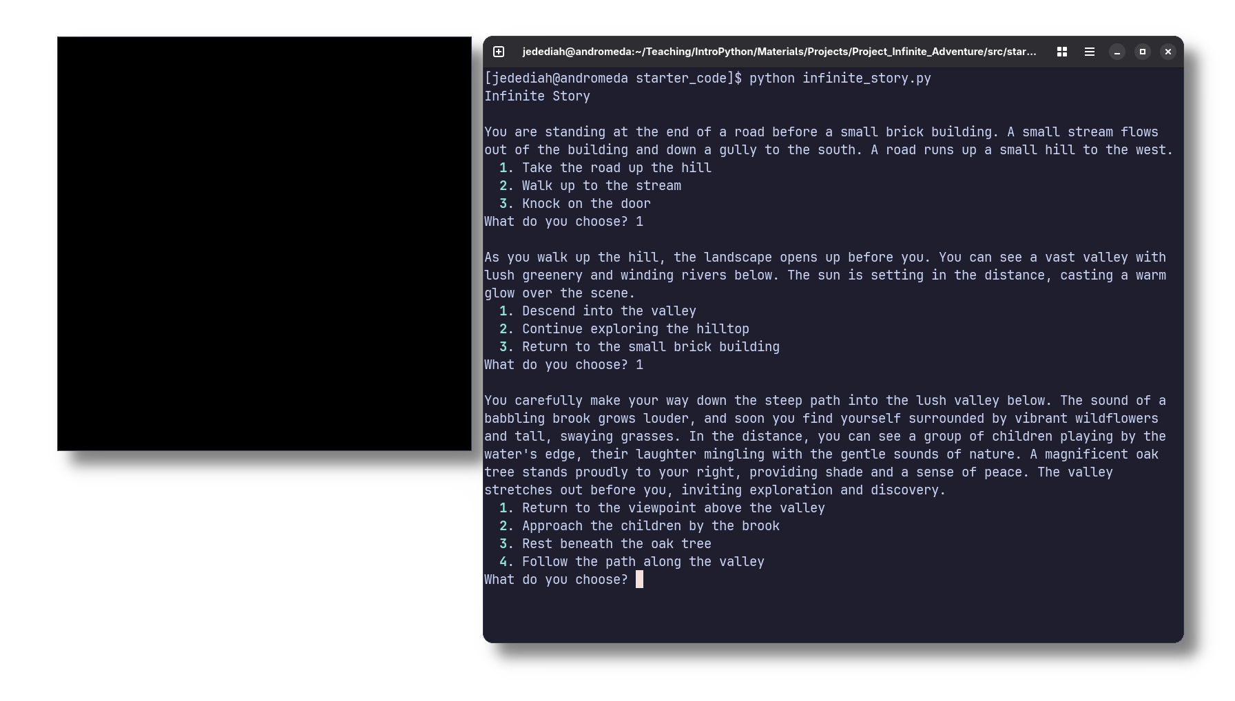This screenshot has height=701, width=1235.
Task: Click 'Walk up to the stream' option
Action: (x=601, y=186)
